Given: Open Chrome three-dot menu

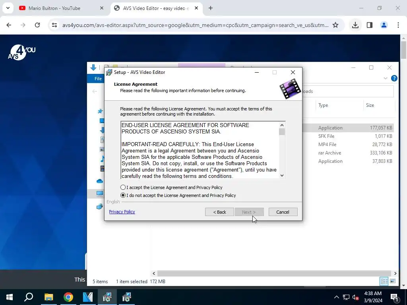Looking at the screenshot, I should point(398,25).
